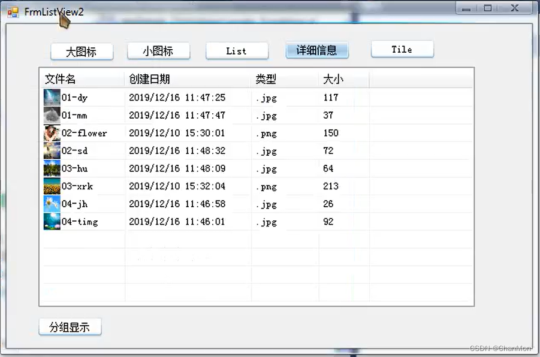Viewport: 540px width, 357px height.
Task: Click the 02-sd image thumbnail
Action: [52, 150]
